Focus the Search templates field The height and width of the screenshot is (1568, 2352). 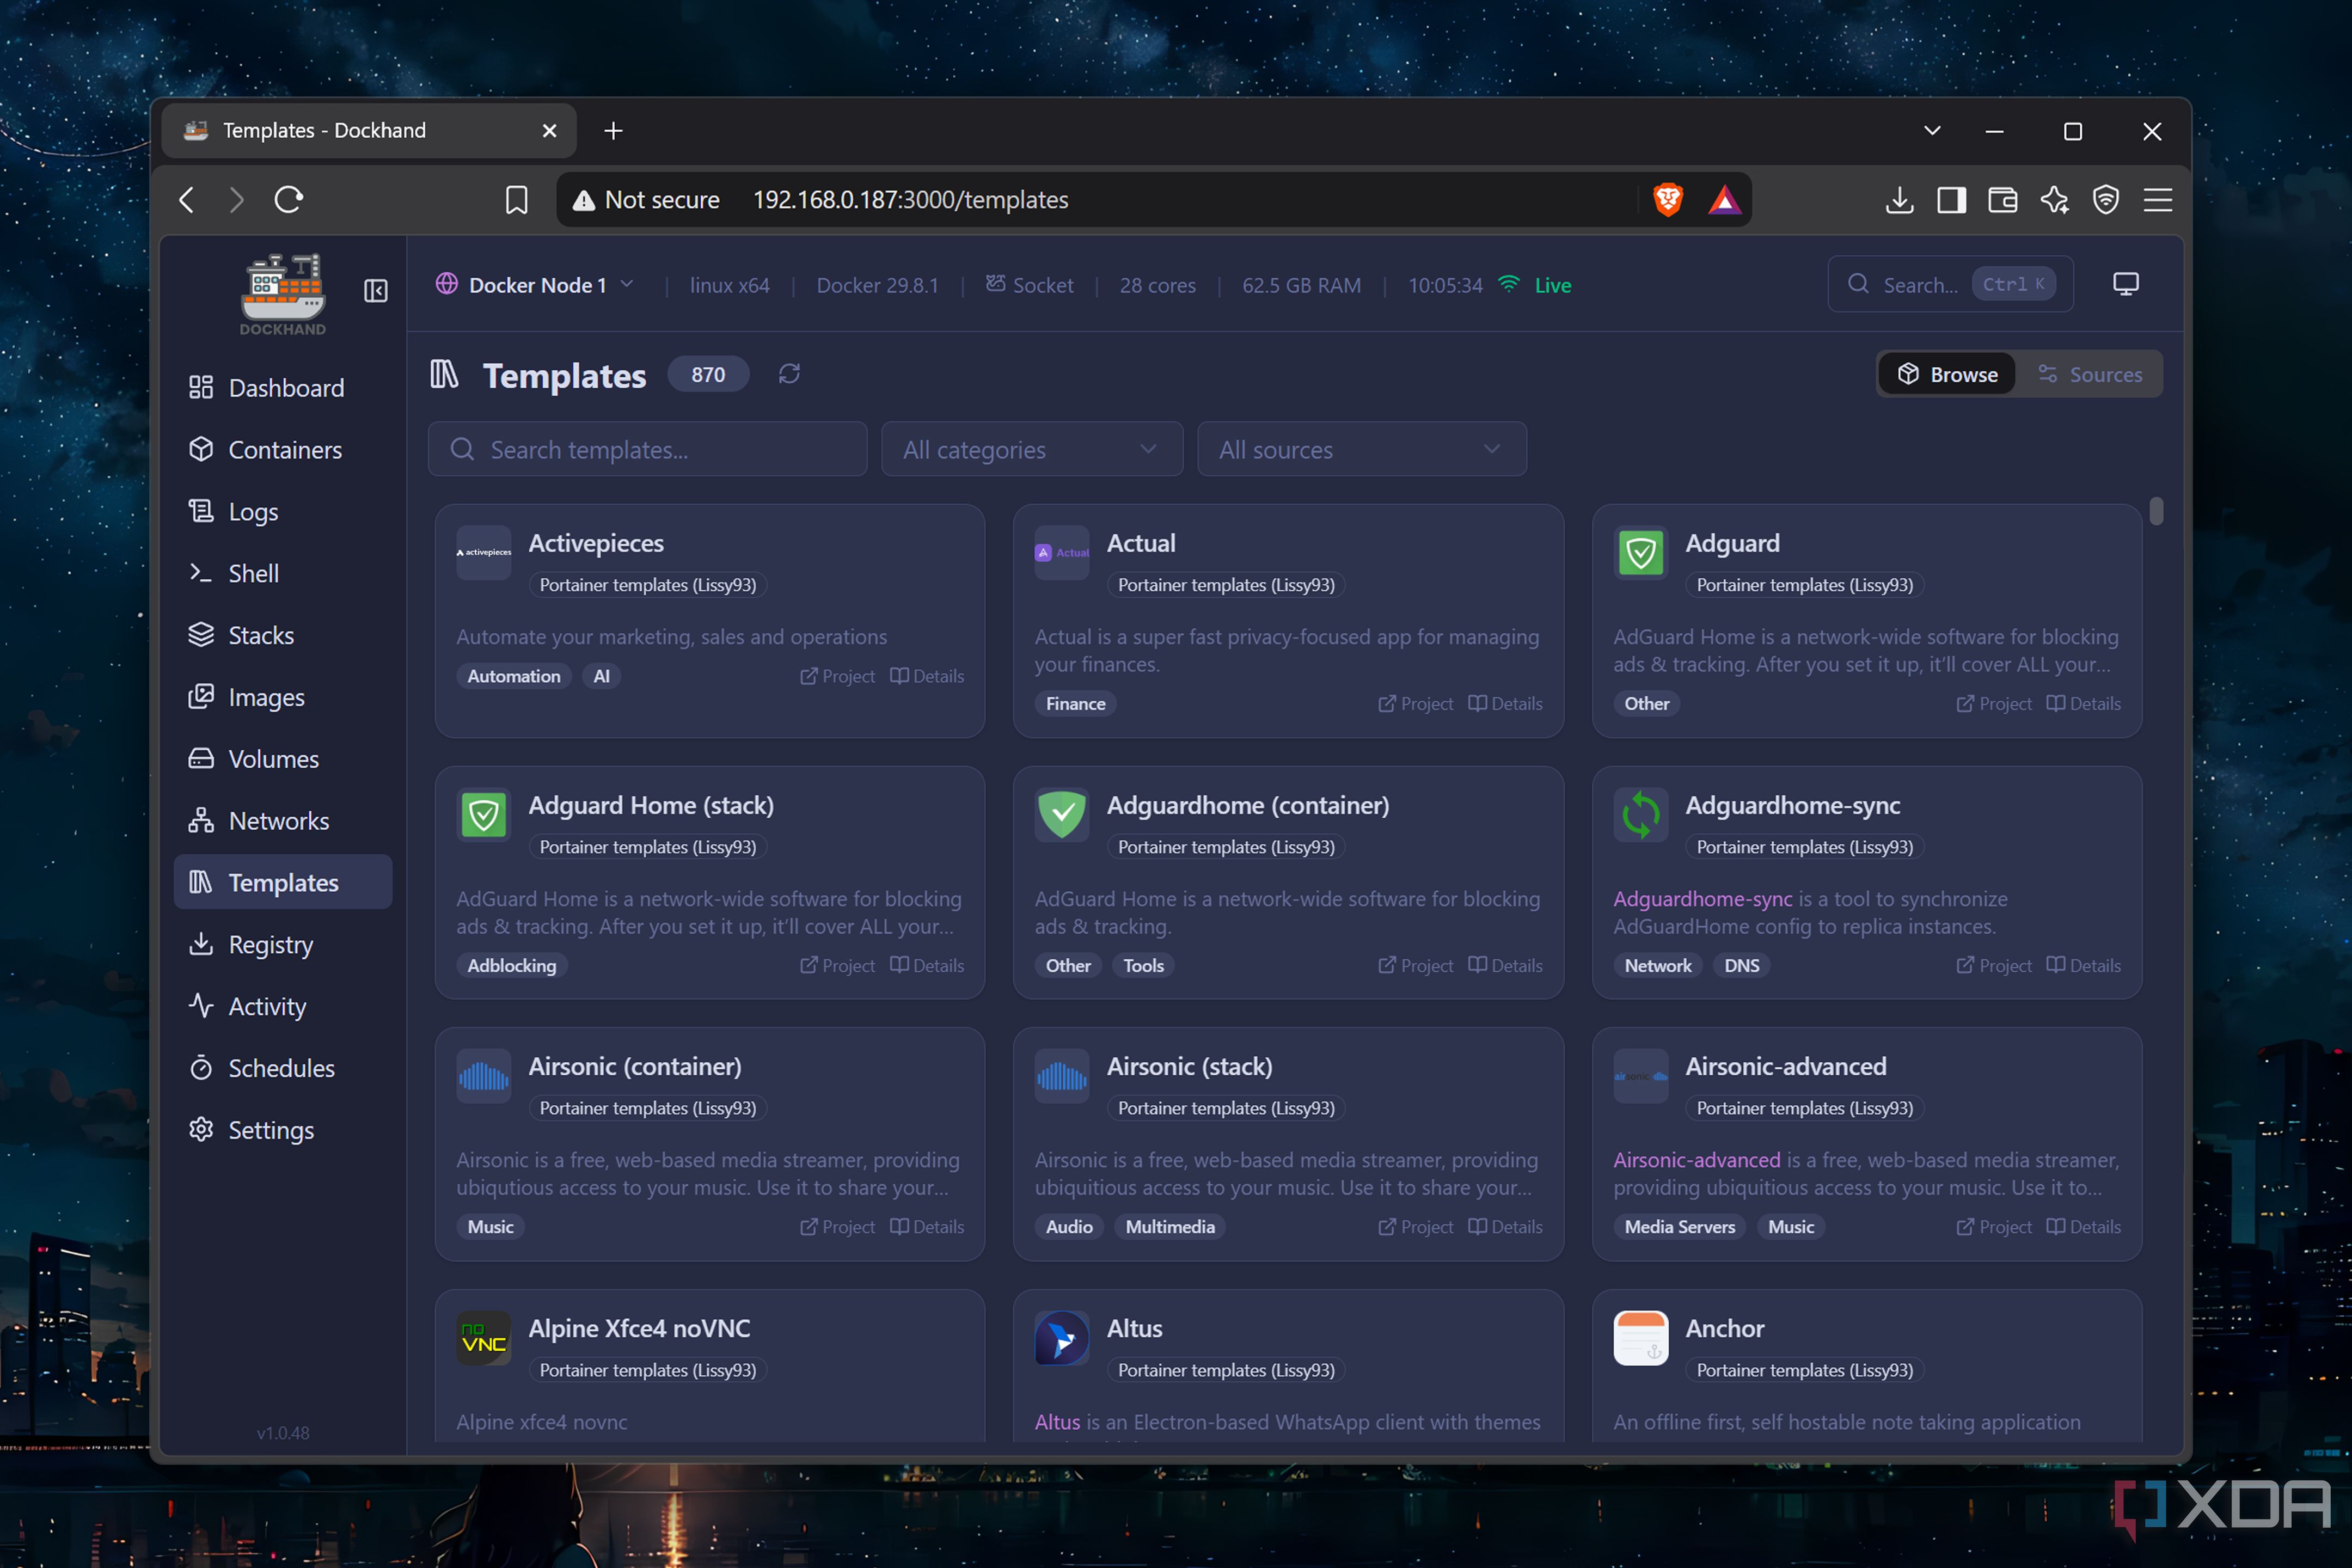(x=647, y=449)
